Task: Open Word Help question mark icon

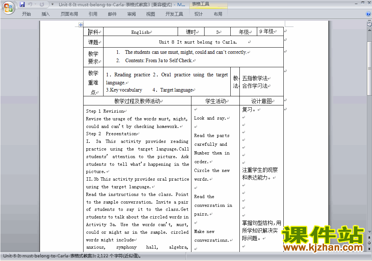Action: 368,14
